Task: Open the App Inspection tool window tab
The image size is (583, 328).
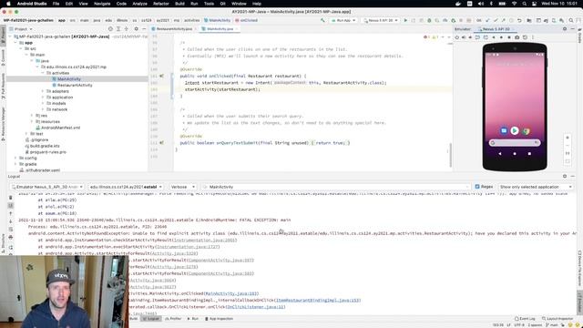Action: pos(219,319)
